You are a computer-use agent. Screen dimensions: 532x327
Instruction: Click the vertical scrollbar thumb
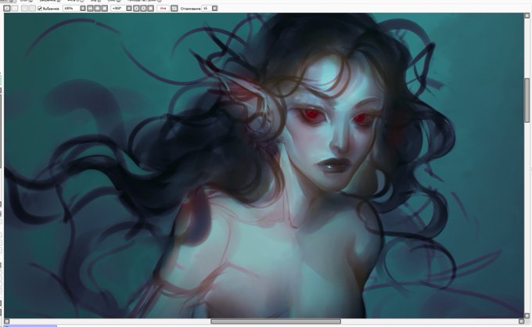pyautogui.click(x=527, y=100)
